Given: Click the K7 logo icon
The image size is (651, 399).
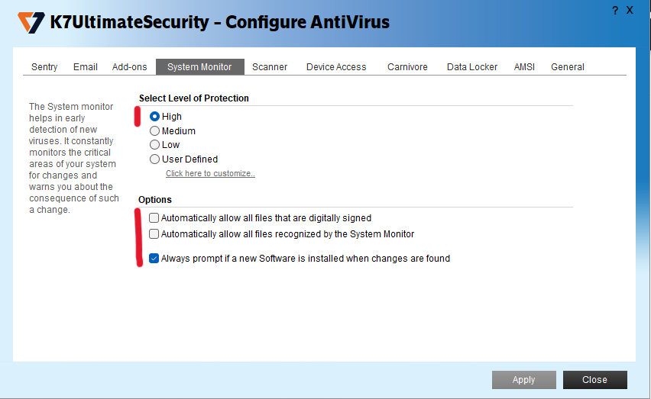Looking at the screenshot, I should [x=31, y=22].
